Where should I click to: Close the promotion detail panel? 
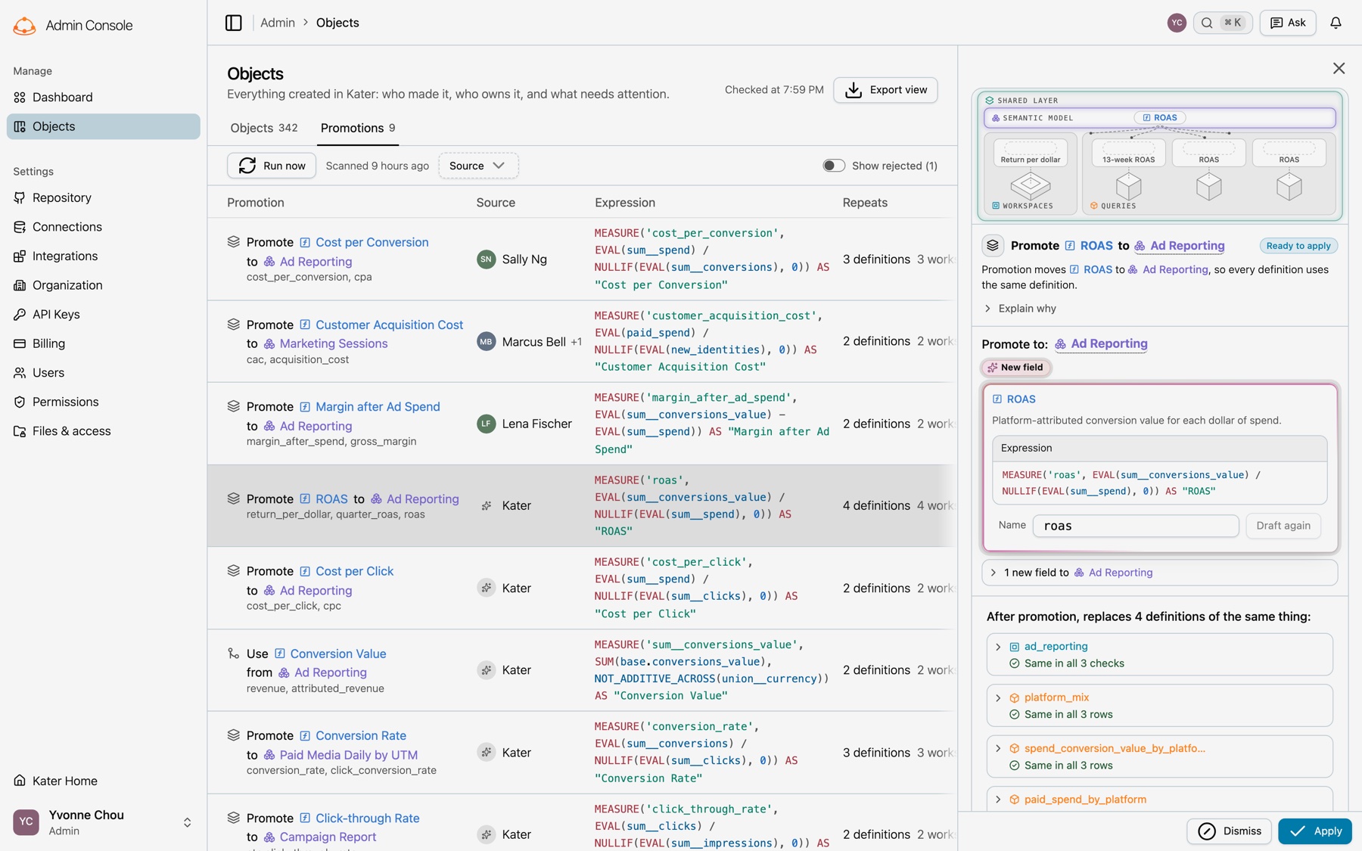(1339, 69)
